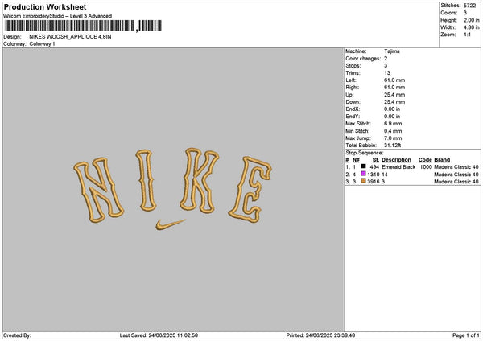
Task: Click the 'Stops:' label
Action: click(353, 66)
